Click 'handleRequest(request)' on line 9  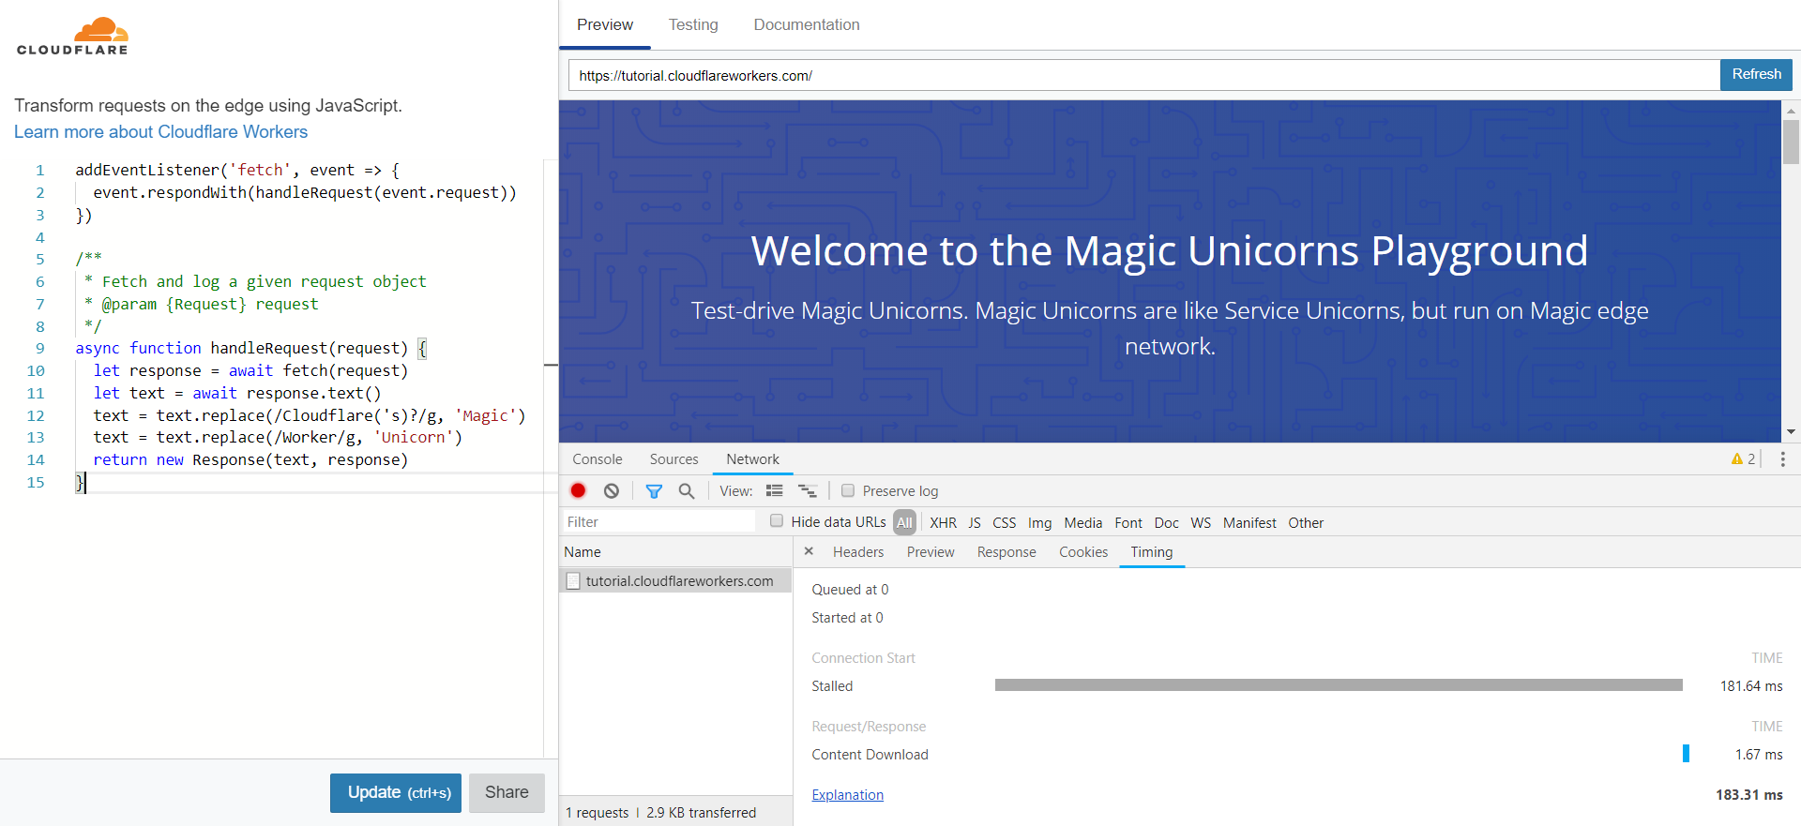(x=309, y=348)
